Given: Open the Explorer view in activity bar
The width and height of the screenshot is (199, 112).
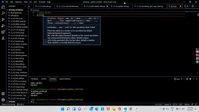Looking at the screenshot, I should click(3, 7).
